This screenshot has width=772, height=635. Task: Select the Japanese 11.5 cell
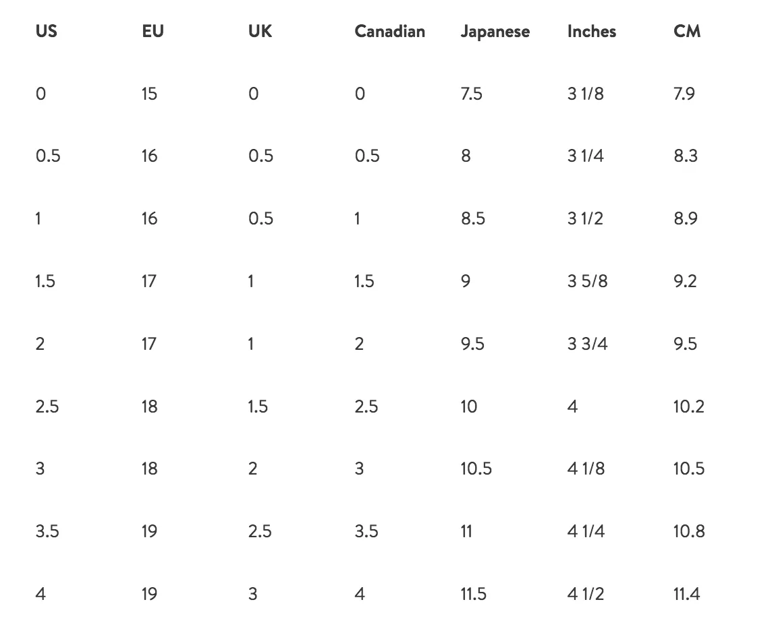pyautogui.click(x=473, y=594)
